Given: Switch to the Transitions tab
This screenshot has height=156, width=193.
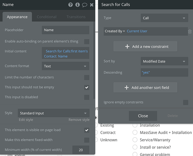Looking at the screenshot, I should tap(76, 17).
